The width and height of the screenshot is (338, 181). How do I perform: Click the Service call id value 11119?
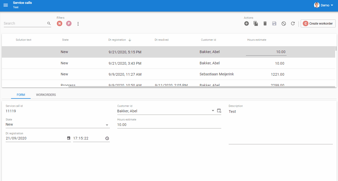[11, 111]
